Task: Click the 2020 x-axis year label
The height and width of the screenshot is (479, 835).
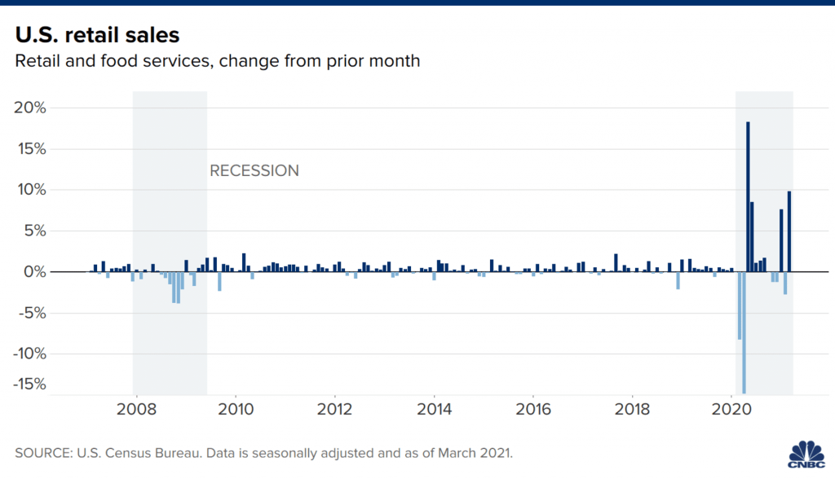Action: (731, 409)
